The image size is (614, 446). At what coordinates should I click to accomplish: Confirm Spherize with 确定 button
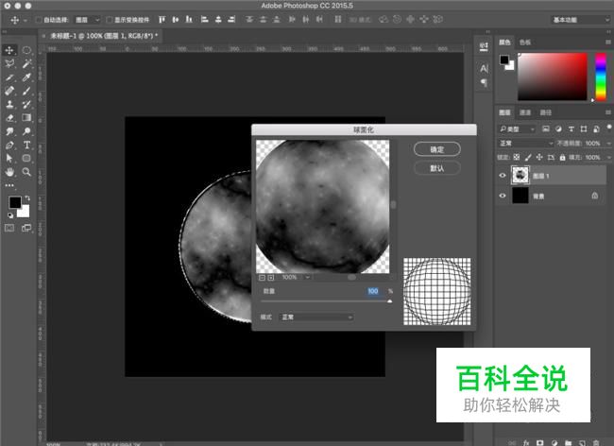pos(437,149)
